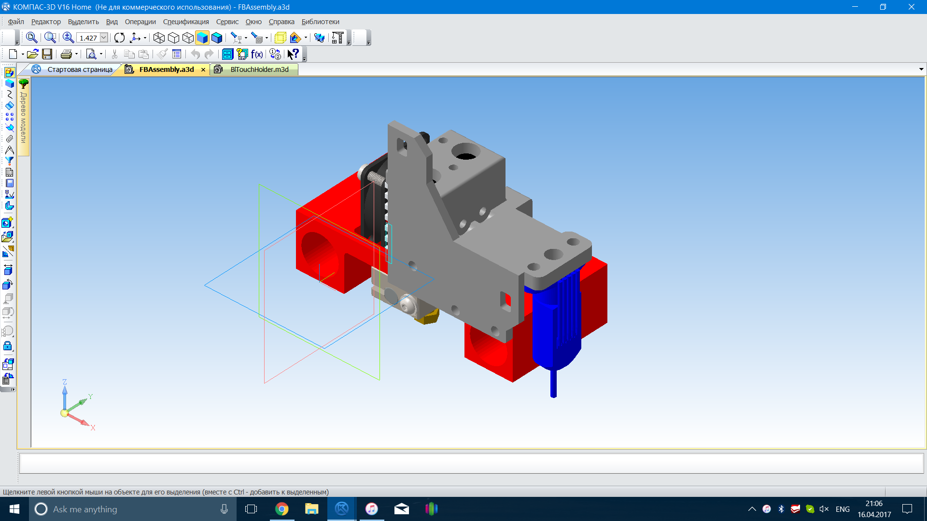Open dropdown next to print preview

(101, 55)
